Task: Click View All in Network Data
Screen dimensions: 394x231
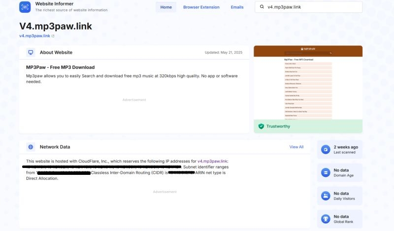Action: [x=296, y=147]
